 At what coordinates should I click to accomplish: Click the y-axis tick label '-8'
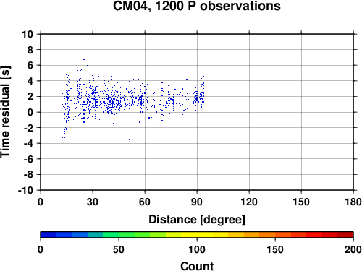pos(28,175)
